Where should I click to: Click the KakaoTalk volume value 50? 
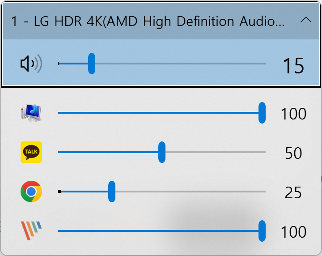(x=293, y=153)
